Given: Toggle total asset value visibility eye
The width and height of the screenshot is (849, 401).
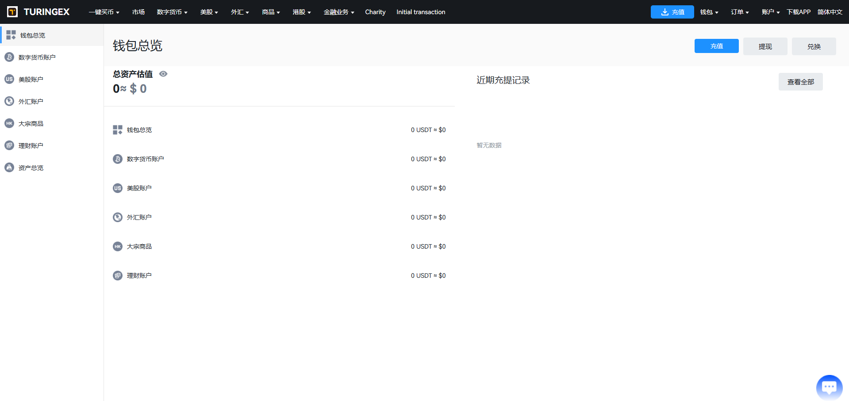Looking at the screenshot, I should point(163,74).
